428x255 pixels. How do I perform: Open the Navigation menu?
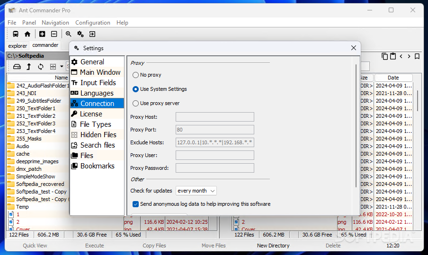click(55, 23)
